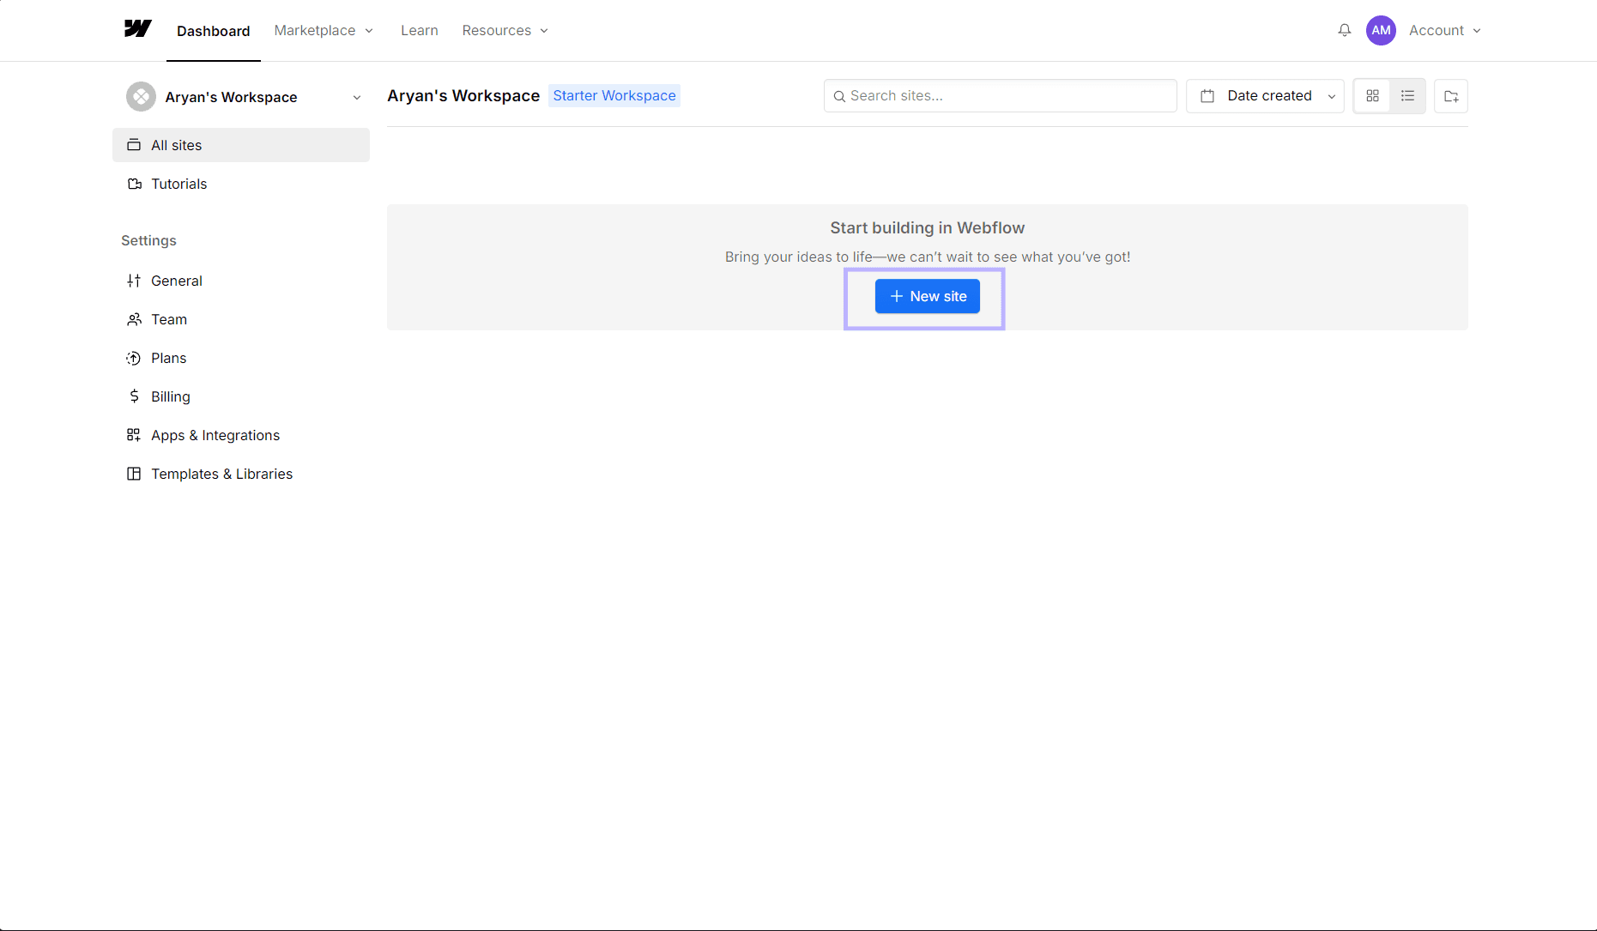Open Billing settings
Viewport: 1597px width, 931px height.
[x=241, y=396]
